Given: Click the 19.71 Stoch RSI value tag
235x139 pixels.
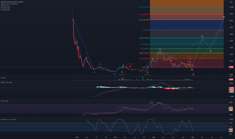Looking at the screenshot, I should coord(231,131).
